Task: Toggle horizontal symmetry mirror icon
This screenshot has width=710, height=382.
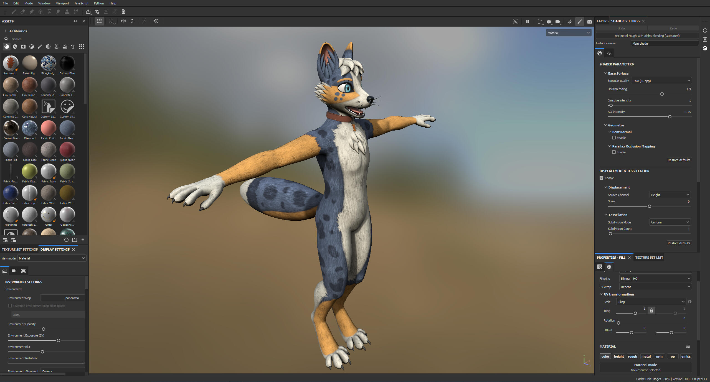Action: pos(123,21)
